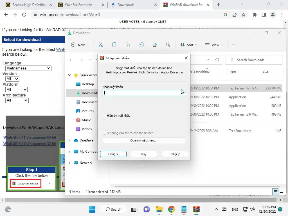Expand the OneDrive tree node
This screenshot has width=288, height=216.
click(69, 140)
